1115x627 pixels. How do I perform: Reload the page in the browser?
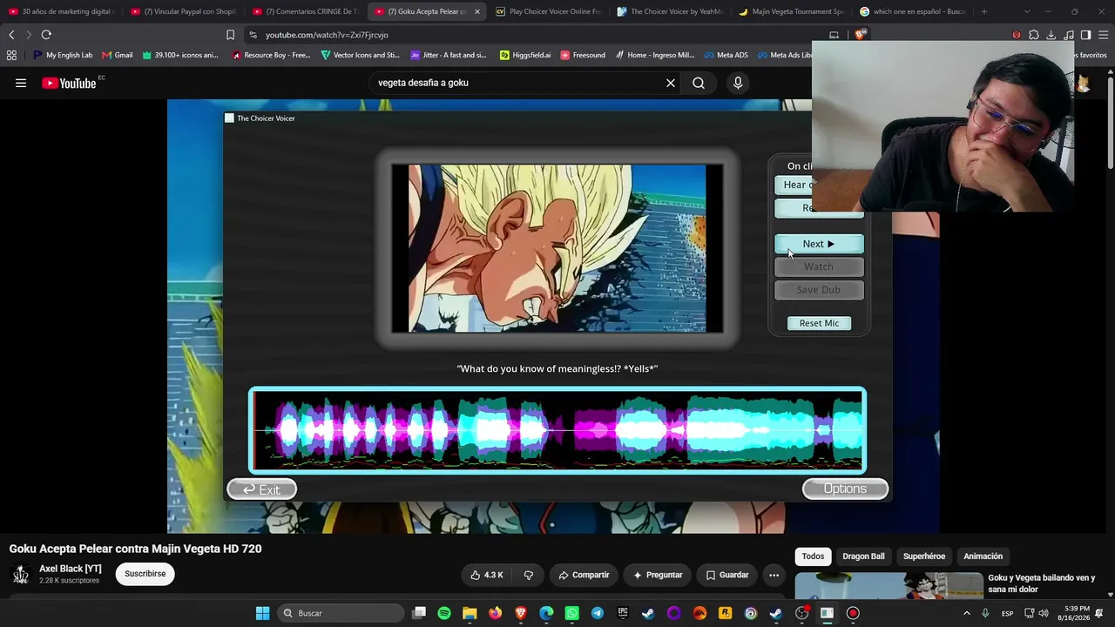click(46, 35)
